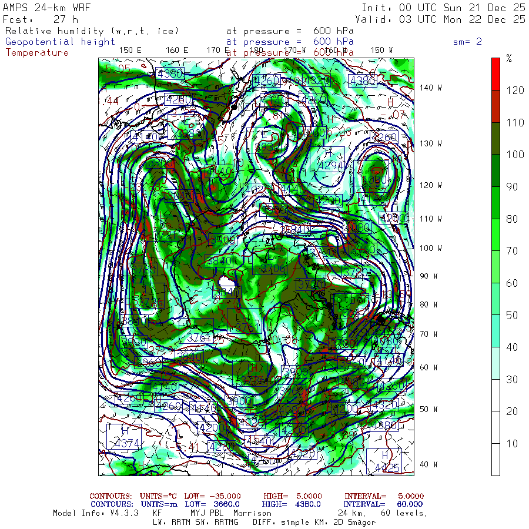The width and height of the screenshot is (529, 529).
Task: Click the Model Info V4.3.3 text
Action: point(96,513)
